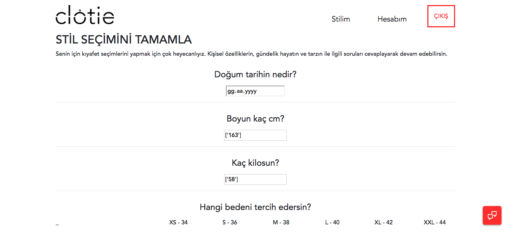This screenshot has height=233, width=513.
Task: Pick size M - 38
Action: (281, 223)
